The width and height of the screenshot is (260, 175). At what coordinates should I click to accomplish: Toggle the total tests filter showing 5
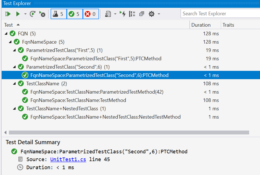[x=58, y=14]
